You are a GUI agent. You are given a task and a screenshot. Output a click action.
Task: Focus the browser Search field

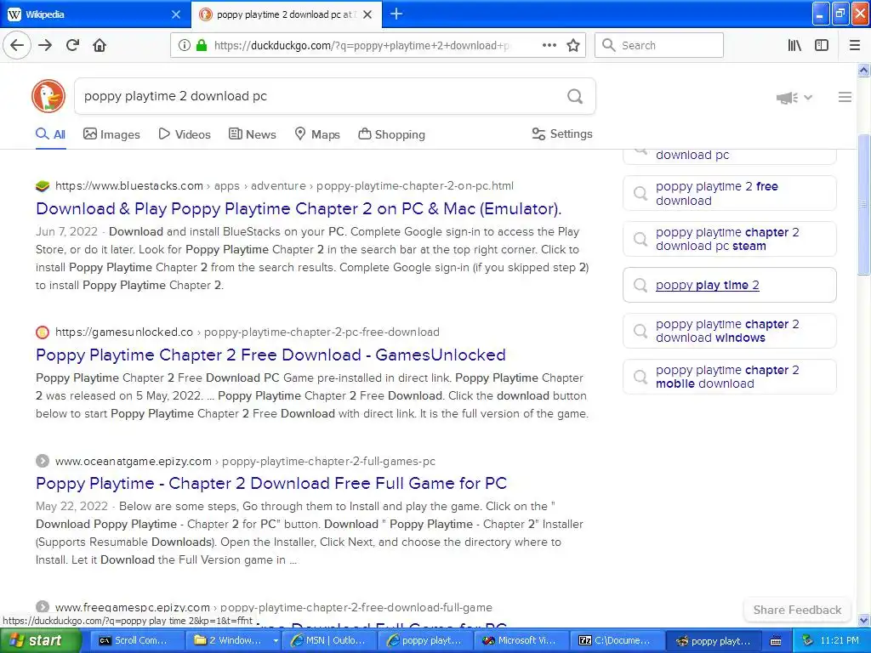[659, 46]
